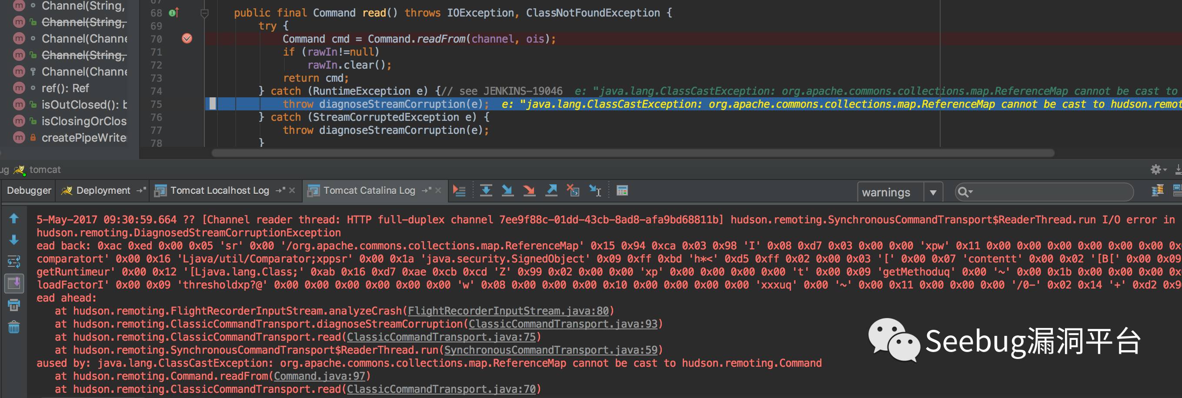Image resolution: width=1182 pixels, height=398 pixels.
Task: Open ClassicCommandTransport.java:93 link
Action: tap(563, 324)
